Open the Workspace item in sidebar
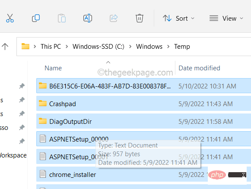251x189 pixels. click(13, 155)
